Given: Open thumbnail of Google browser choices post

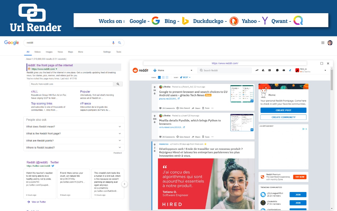Looking at the screenshot, I should pos(242,94).
